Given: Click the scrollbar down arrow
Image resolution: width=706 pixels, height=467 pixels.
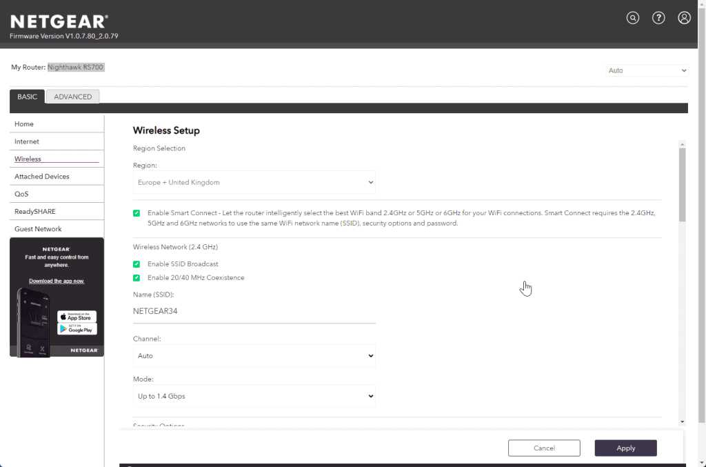Looking at the screenshot, I should point(683,421).
